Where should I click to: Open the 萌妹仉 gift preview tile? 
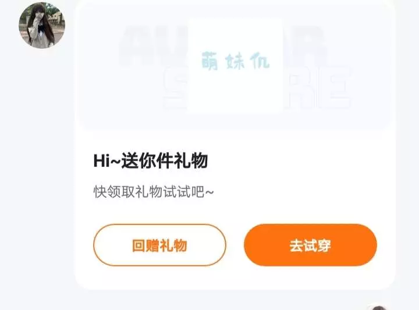click(235, 66)
